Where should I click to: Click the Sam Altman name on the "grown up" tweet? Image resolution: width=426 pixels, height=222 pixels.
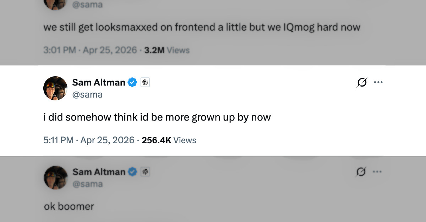pyautogui.click(x=98, y=83)
